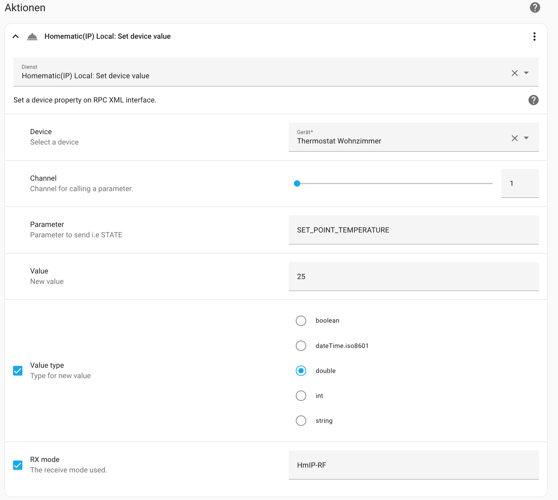Uncheck the Value type checkbox
Viewport: 558px width, 500px height.
click(x=18, y=371)
